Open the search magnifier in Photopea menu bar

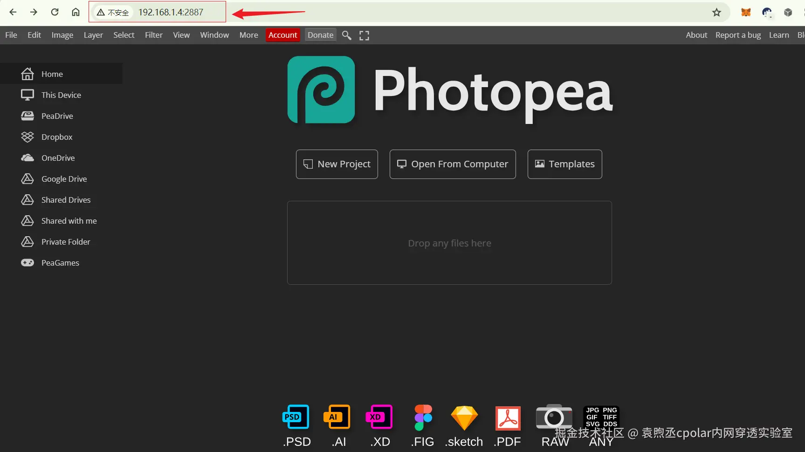(x=346, y=35)
